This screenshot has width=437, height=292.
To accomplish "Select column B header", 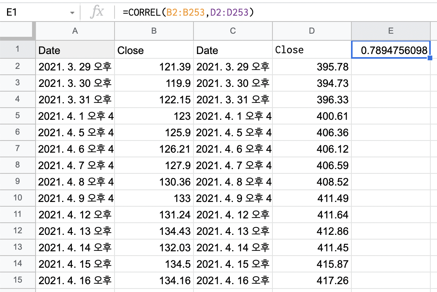I will coord(154,31).
